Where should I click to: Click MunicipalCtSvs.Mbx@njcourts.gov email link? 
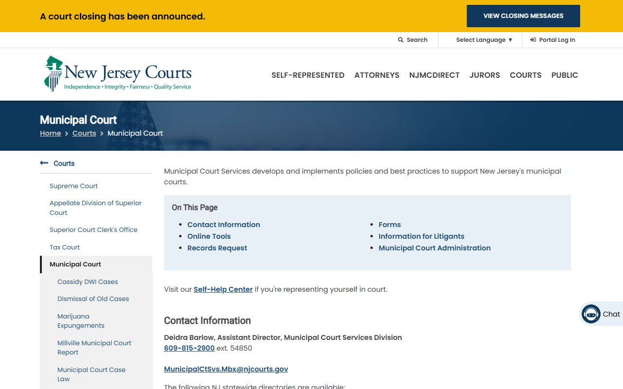[x=226, y=369]
